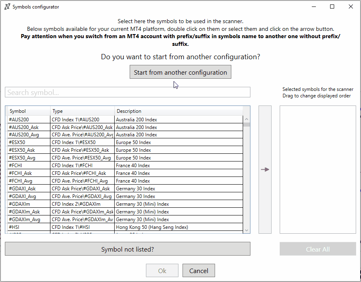
Task: Click the symbol list scrollbar thumb
Action: coord(247,125)
